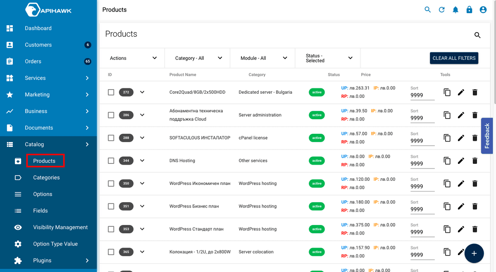This screenshot has width=496, height=272.
Task: Select the checkbox for Колокация product 365
Action: tap(111, 252)
